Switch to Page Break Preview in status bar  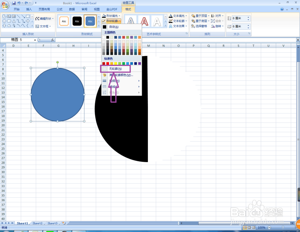254,228
